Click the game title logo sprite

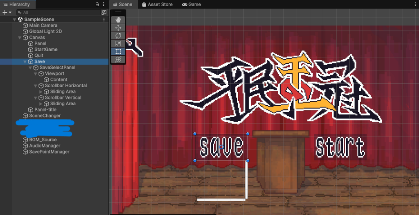pyautogui.click(x=281, y=88)
